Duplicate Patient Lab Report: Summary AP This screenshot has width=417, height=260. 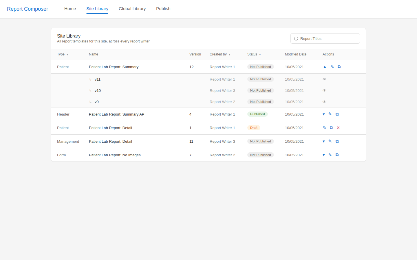click(x=337, y=114)
